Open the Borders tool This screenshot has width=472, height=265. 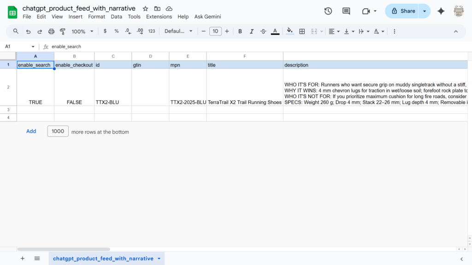[301, 31]
